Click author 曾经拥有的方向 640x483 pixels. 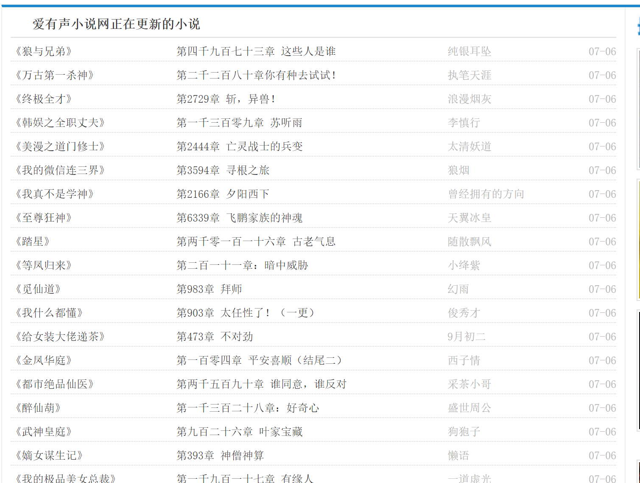[486, 194]
